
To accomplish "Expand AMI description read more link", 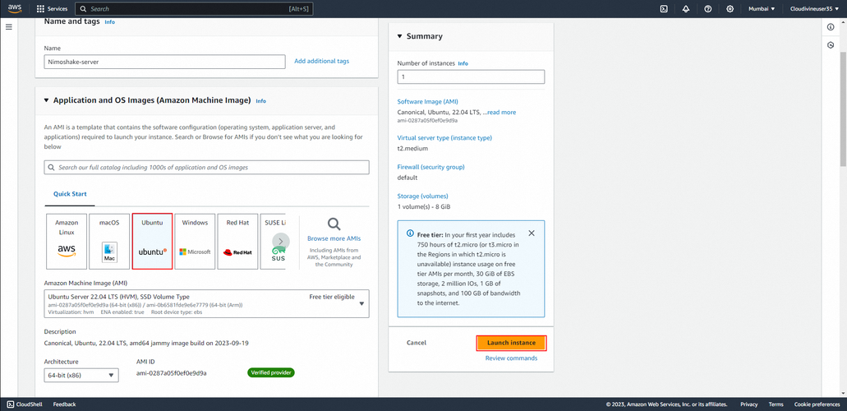I will [x=501, y=113].
